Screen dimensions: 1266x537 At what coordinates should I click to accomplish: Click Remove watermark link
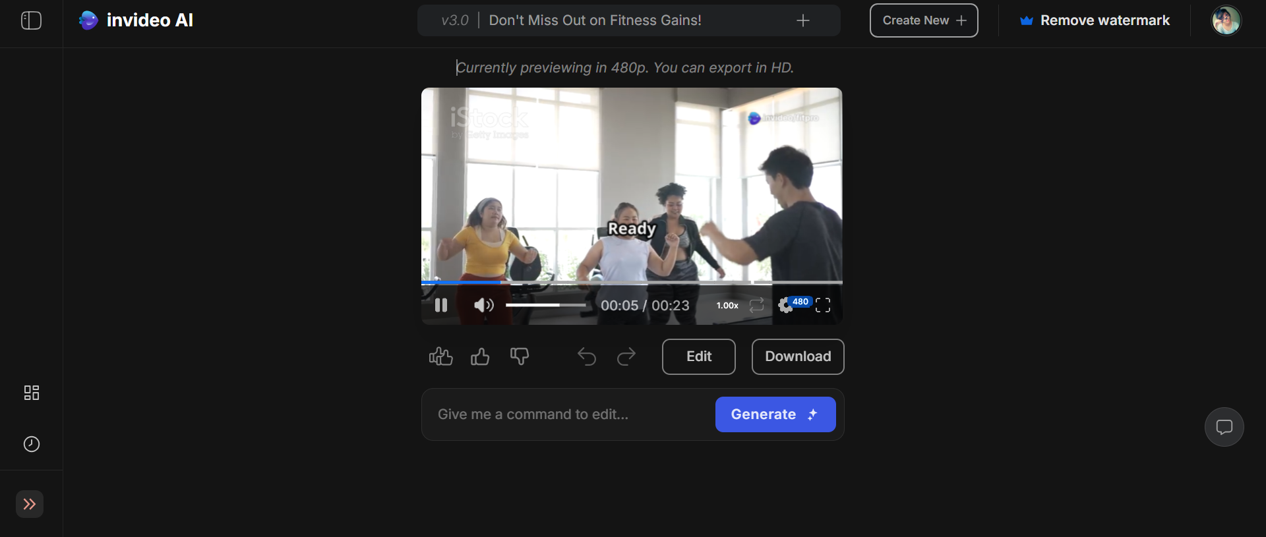coord(1095,20)
